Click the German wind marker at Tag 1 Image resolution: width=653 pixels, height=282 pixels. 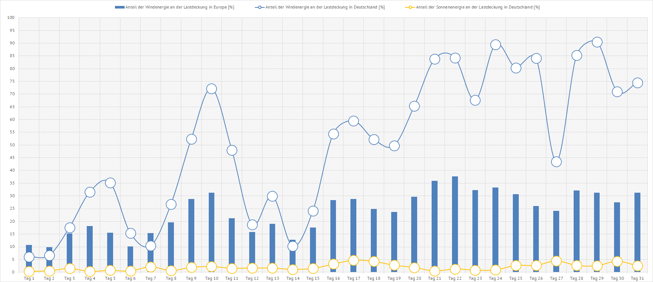[29, 257]
